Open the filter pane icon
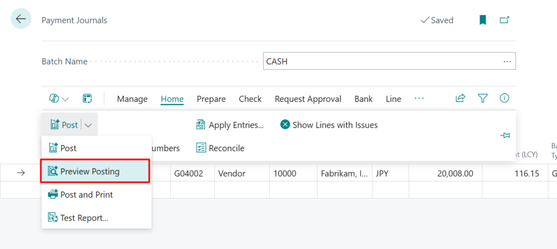The image size is (557, 249). point(482,98)
